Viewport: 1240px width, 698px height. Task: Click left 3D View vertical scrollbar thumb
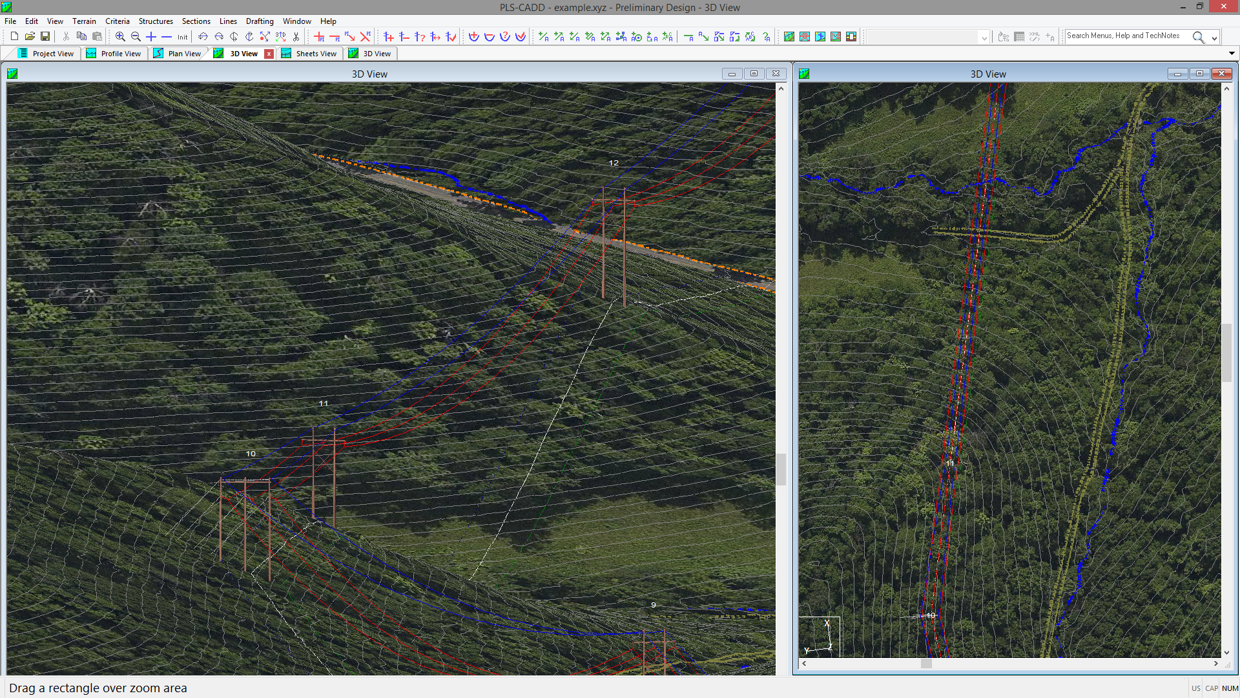pyautogui.click(x=781, y=469)
